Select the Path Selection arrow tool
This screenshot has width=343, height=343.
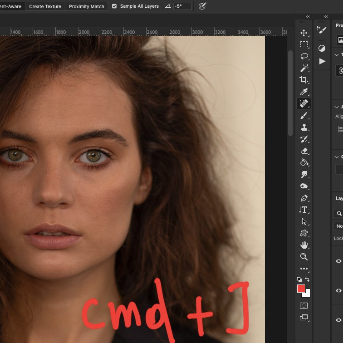click(304, 221)
